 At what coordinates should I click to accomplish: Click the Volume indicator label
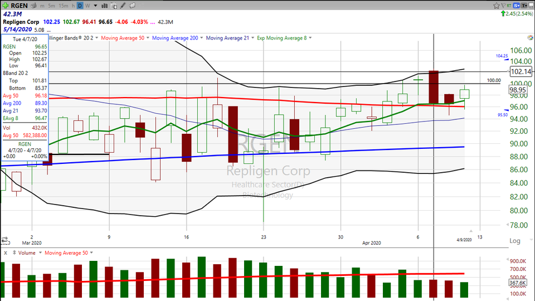[x=27, y=253]
